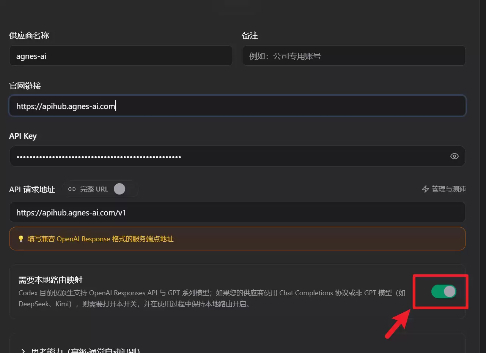The height and width of the screenshot is (353, 486).
Task: Click the Codex description paragraph text
Action: click(x=212, y=299)
